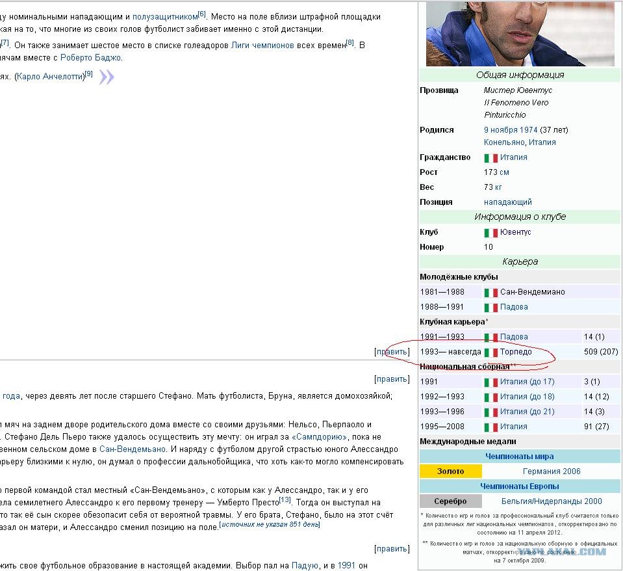623x571 pixels.
Task: Click the flag beside Италия (до 18)
Action: [x=490, y=397]
